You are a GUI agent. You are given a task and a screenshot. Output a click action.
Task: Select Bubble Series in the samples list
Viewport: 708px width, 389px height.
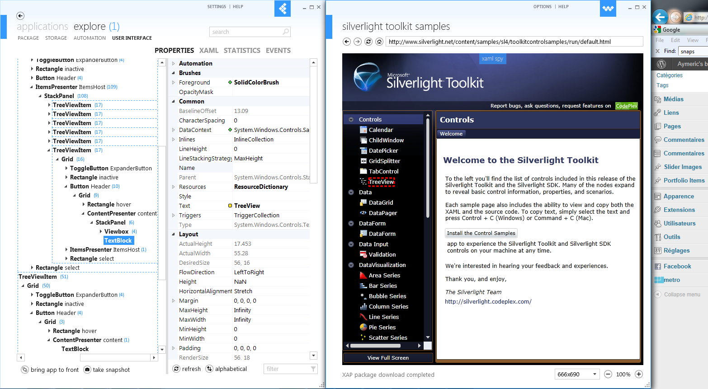click(387, 296)
